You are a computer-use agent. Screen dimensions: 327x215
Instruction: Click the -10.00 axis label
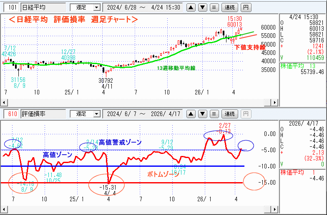(x=267, y=166)
